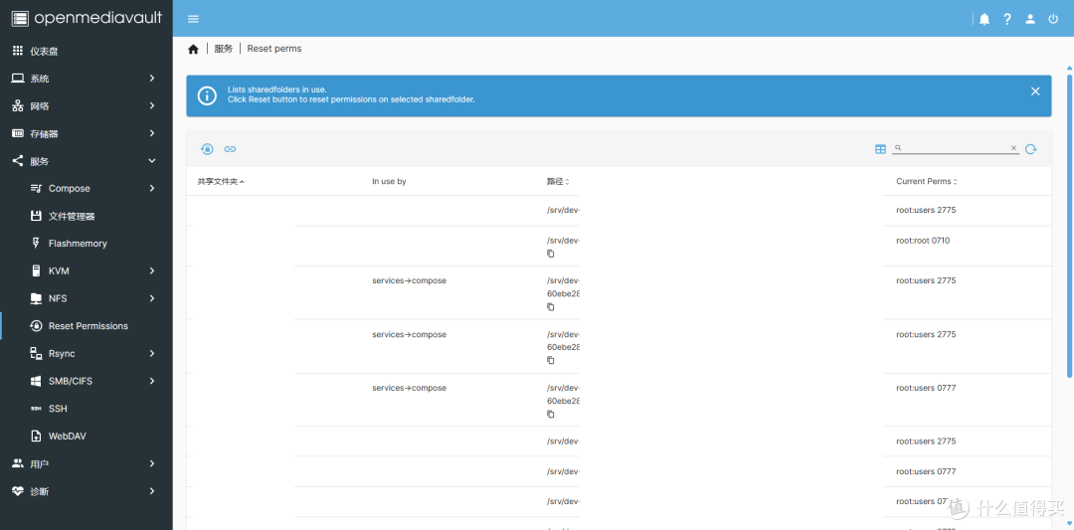Click the search input field
This screenshot has height=530, width=1074.
click(x=955, y=148)
